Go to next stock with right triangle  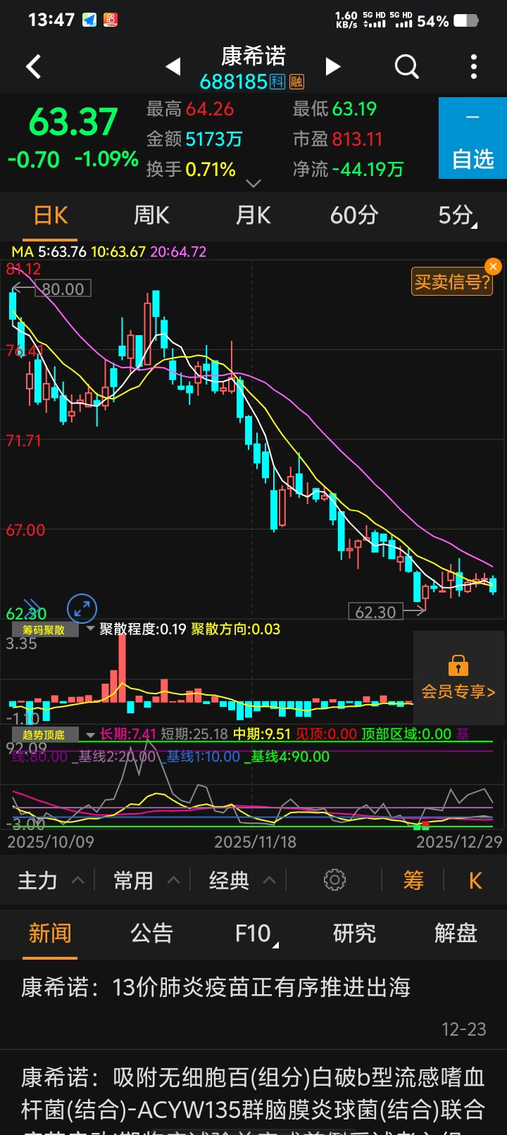[333, 67]
